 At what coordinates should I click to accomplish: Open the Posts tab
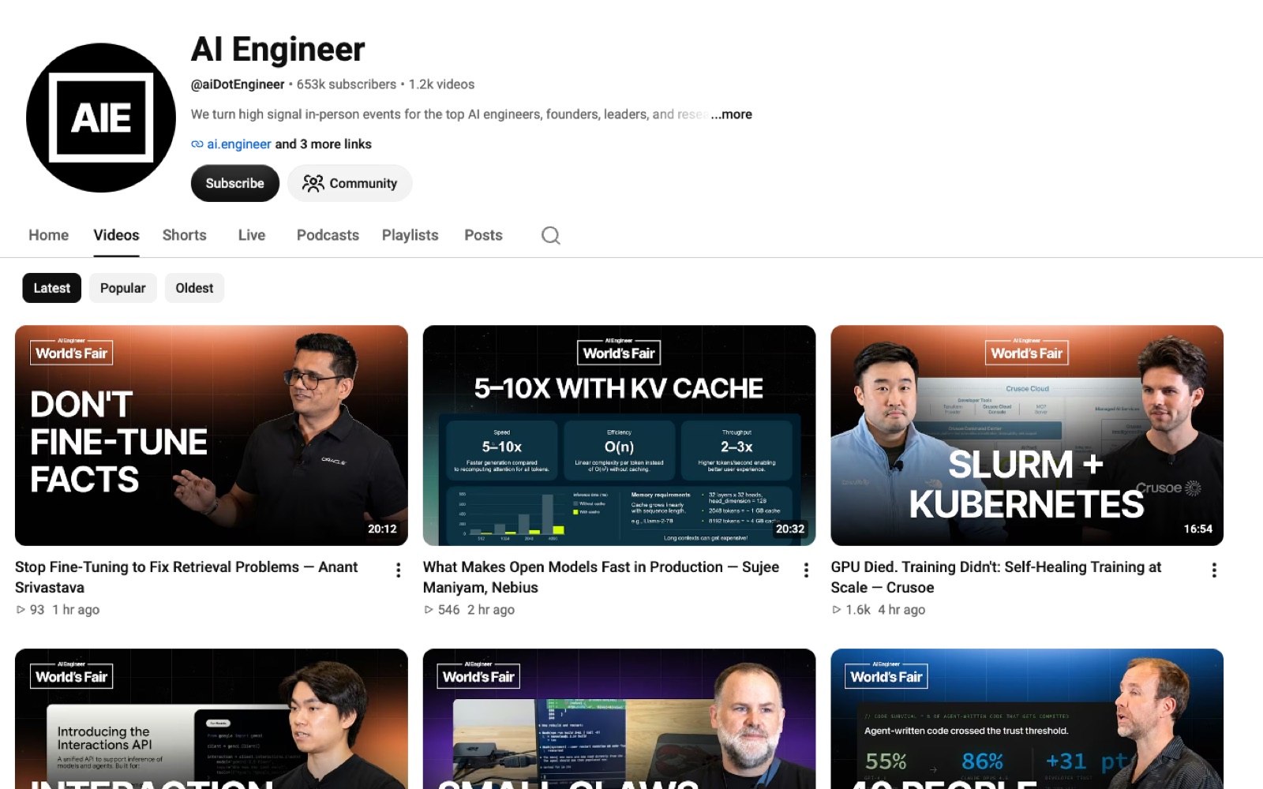[x=483, y=235]
